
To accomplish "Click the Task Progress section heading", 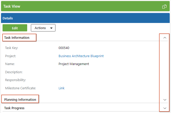I will click(x=14, y=108).
